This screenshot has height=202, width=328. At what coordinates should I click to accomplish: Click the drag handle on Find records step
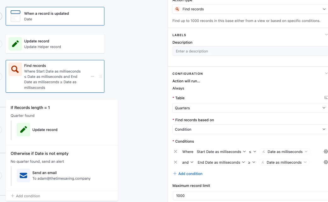point(101,76)
